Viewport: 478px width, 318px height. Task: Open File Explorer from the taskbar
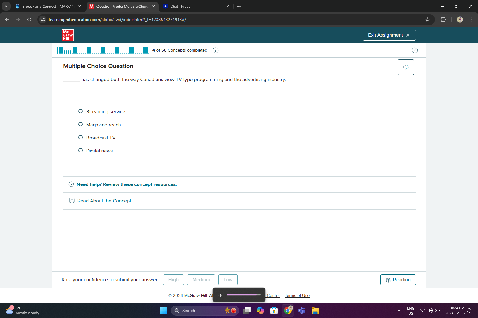point(315,311)
